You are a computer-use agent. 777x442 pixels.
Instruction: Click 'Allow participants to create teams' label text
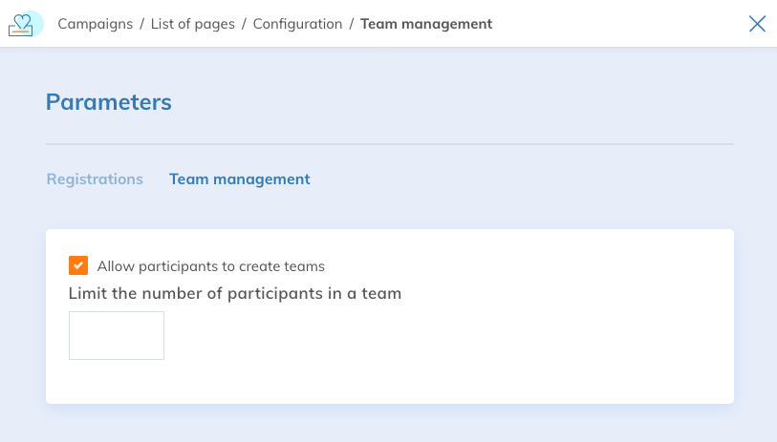pyautogui.click(x=210, y=266)
